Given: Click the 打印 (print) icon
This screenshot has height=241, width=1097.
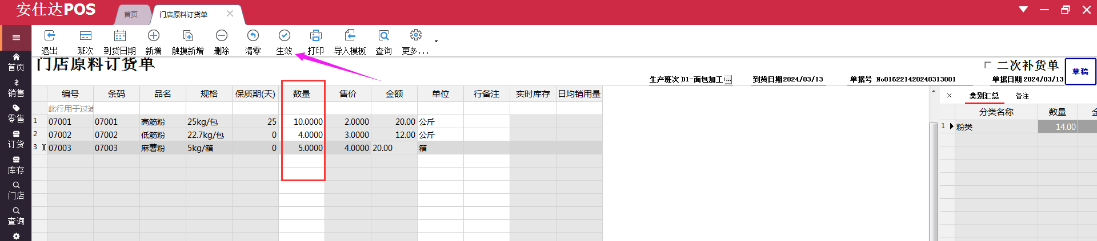Looking at the screenshot, I should pyautogui.click(x=315, y=36).
